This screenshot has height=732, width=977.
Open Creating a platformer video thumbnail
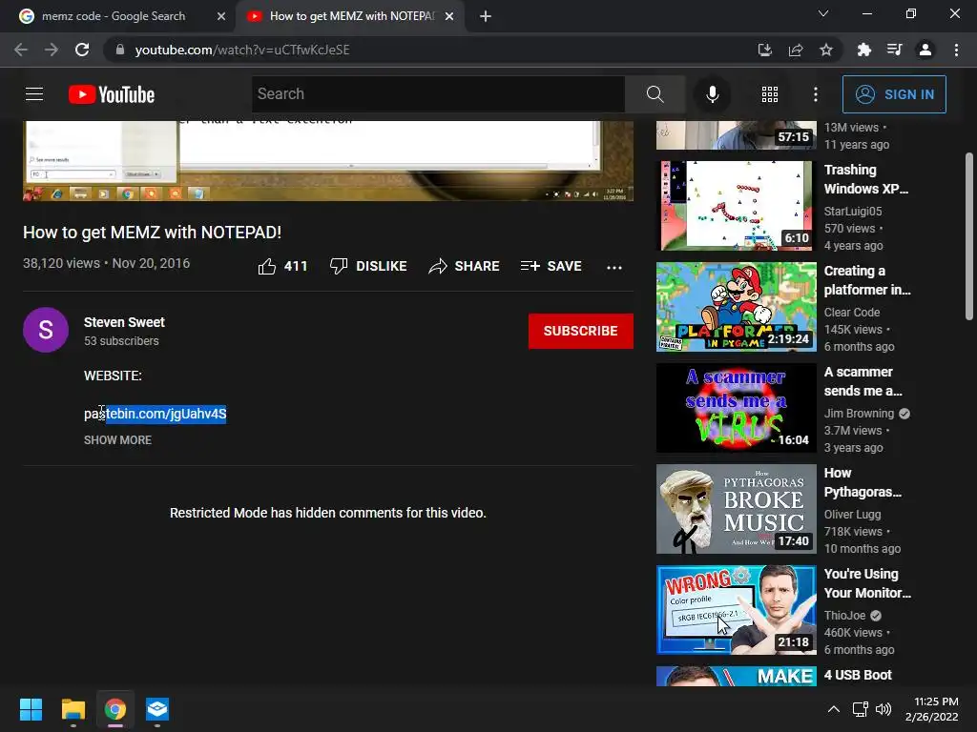[736, 307]
